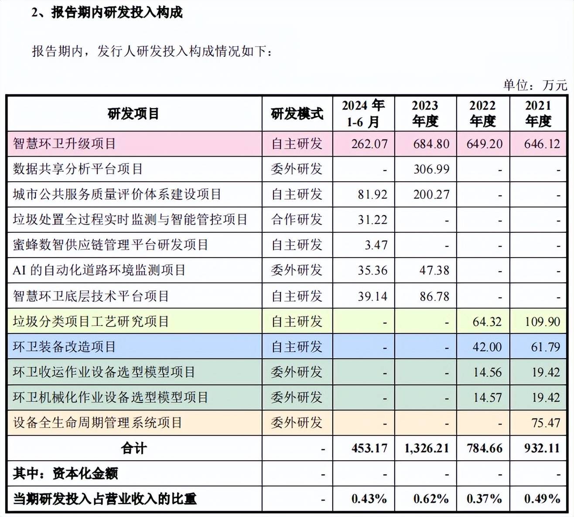Click the blue 环卫装备改造项目 cell

tap(65, 347)
